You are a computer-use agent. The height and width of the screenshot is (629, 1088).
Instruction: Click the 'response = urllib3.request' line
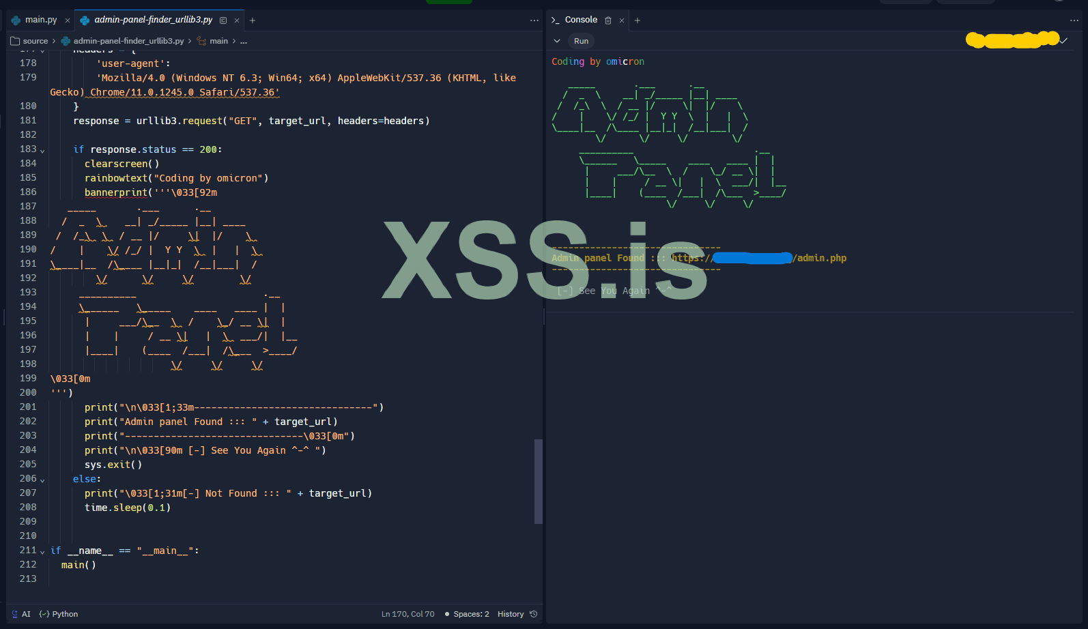tap(252, 121)
